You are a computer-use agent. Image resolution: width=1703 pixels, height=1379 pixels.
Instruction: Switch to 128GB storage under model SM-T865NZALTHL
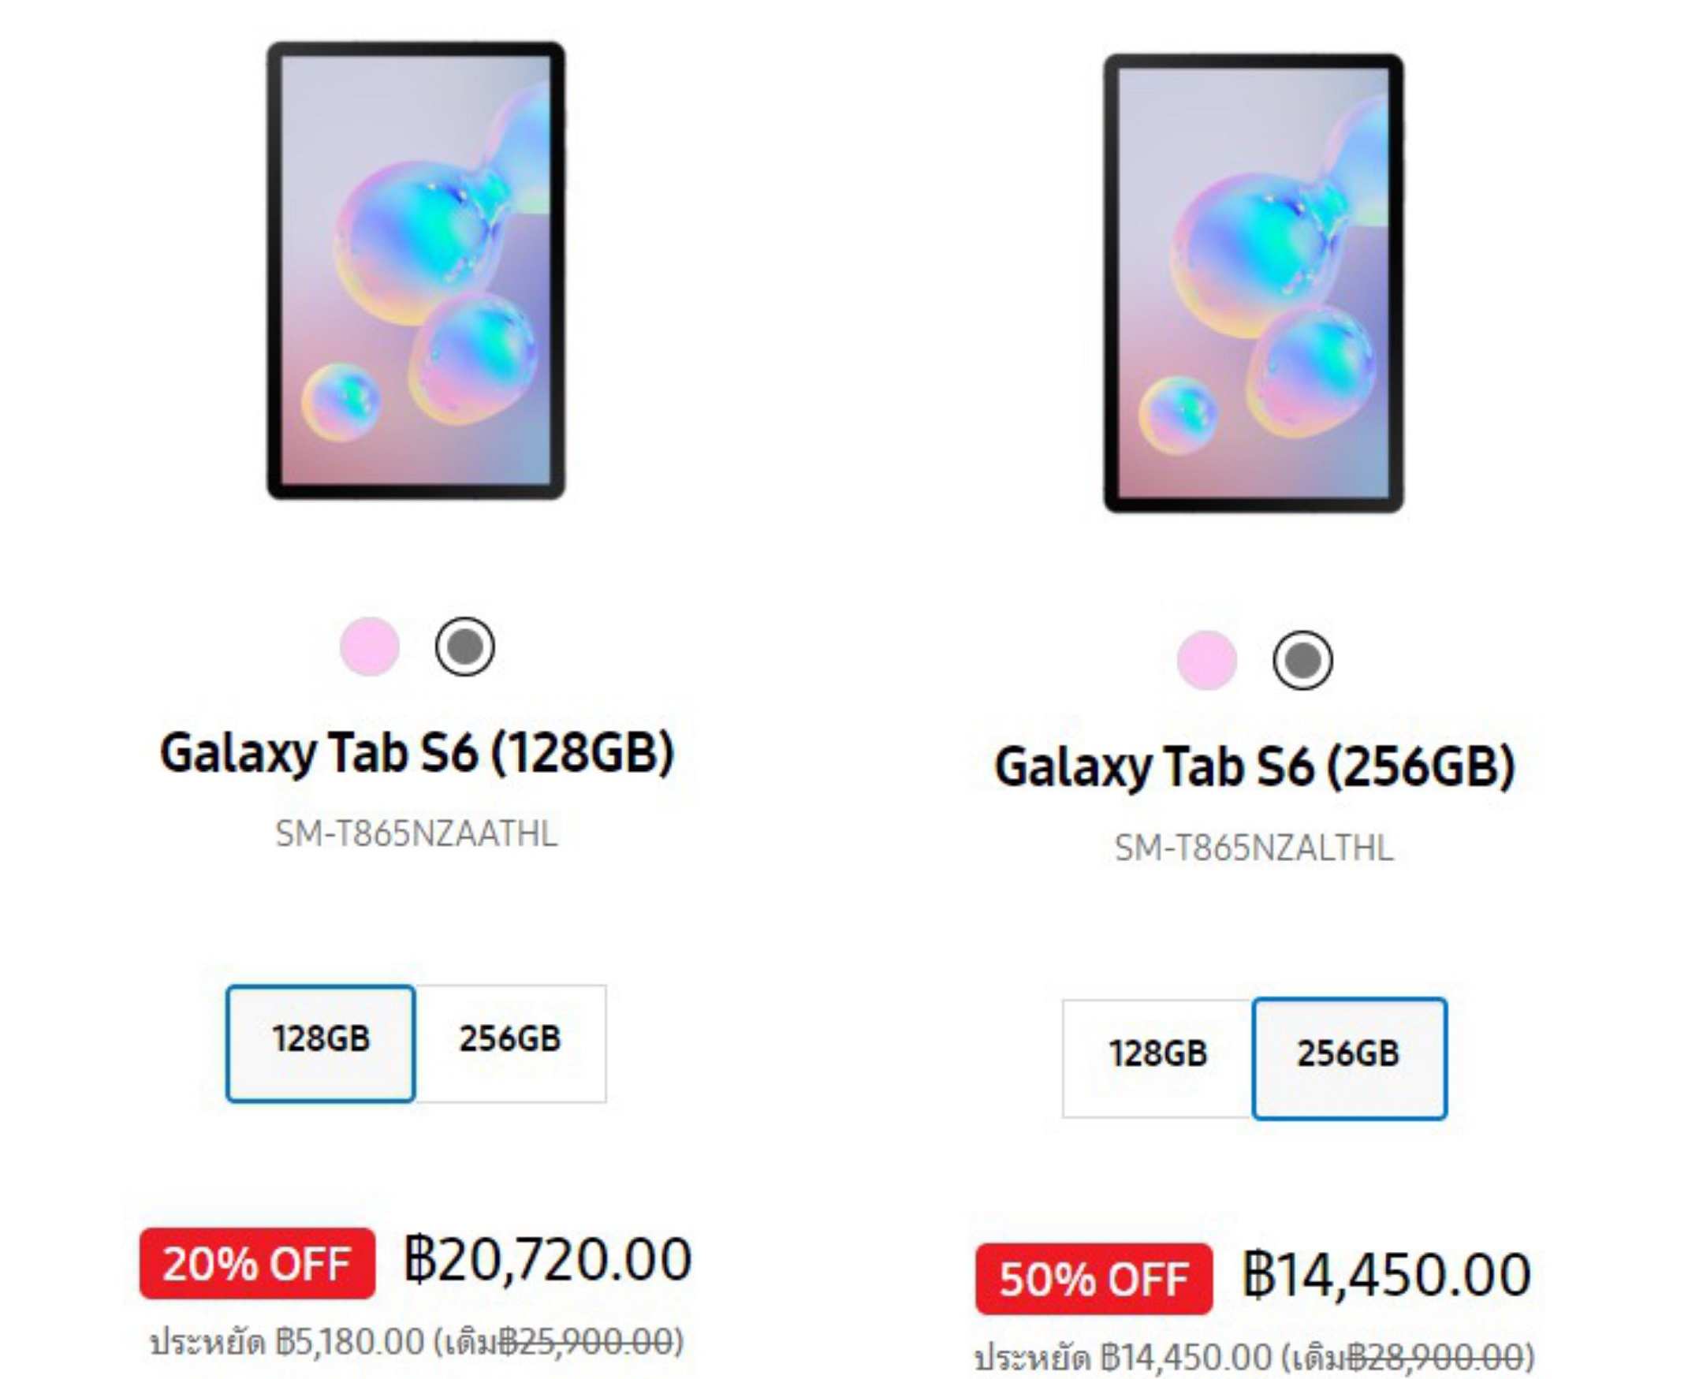click(1157, 1057)
